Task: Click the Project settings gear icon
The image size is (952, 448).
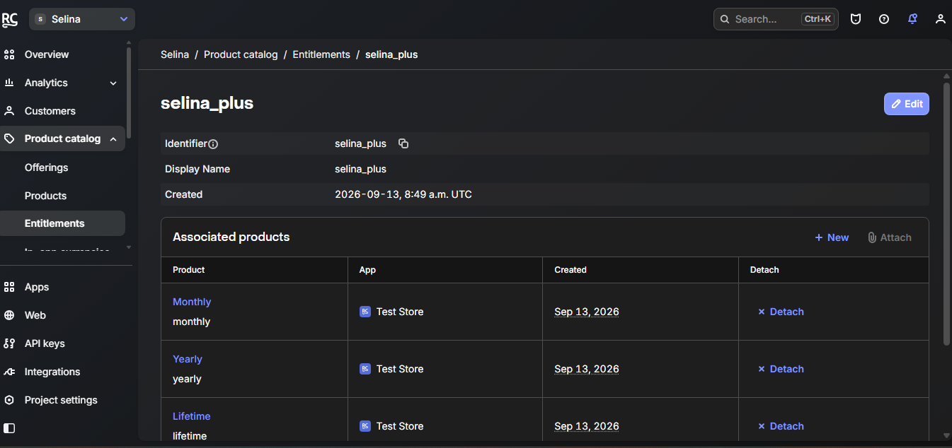Action: tap(9, 400)
